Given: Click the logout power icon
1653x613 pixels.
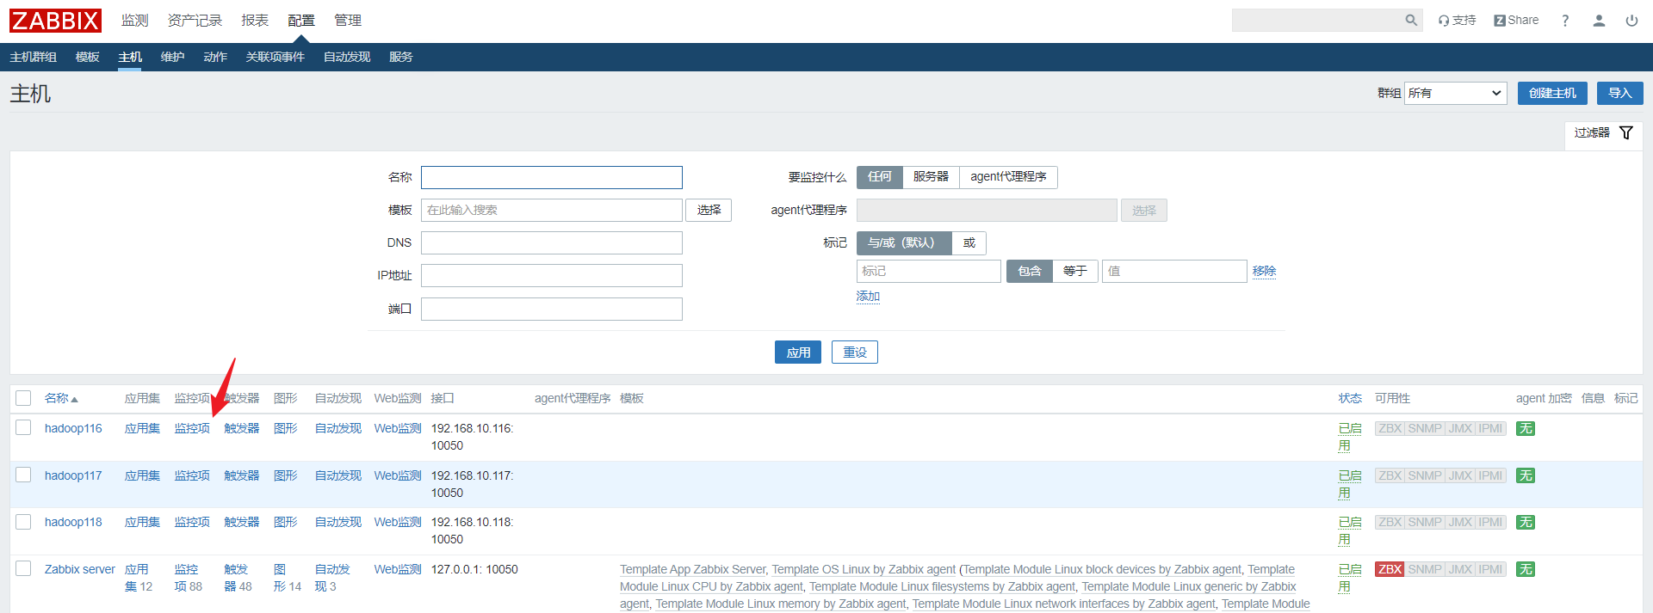Looking at the screenshot, I should point(1631,20).
